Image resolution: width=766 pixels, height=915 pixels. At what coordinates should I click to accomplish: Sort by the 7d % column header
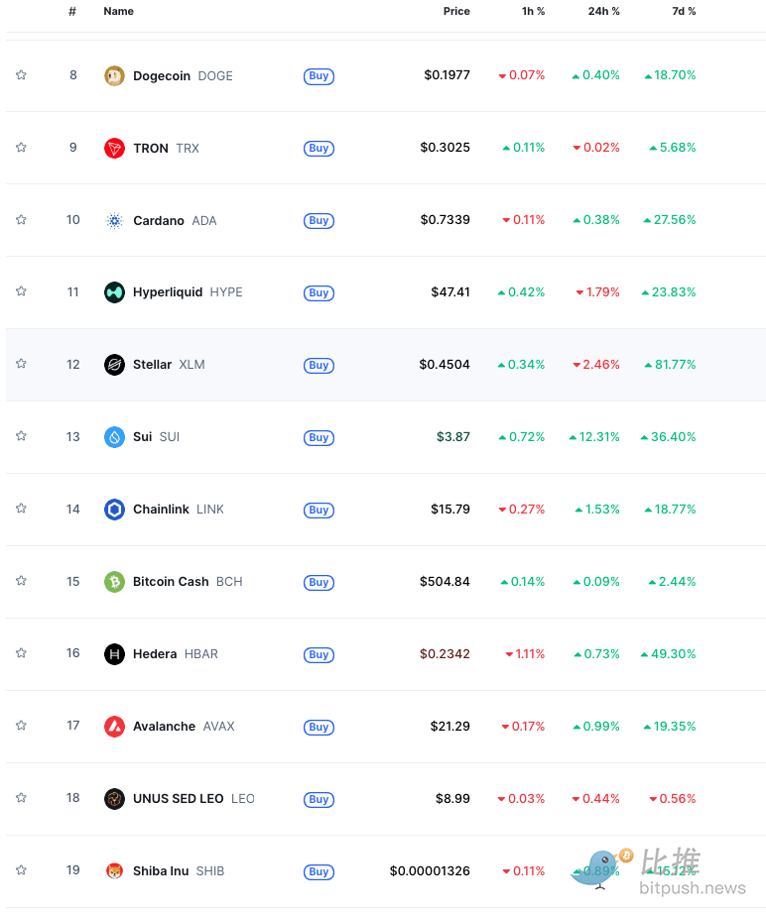coord(684,11)
